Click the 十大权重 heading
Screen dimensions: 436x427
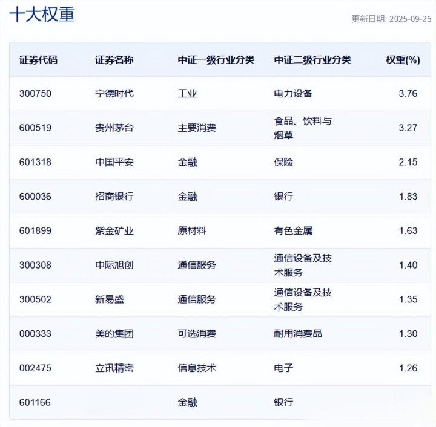(x=42, y=15)
